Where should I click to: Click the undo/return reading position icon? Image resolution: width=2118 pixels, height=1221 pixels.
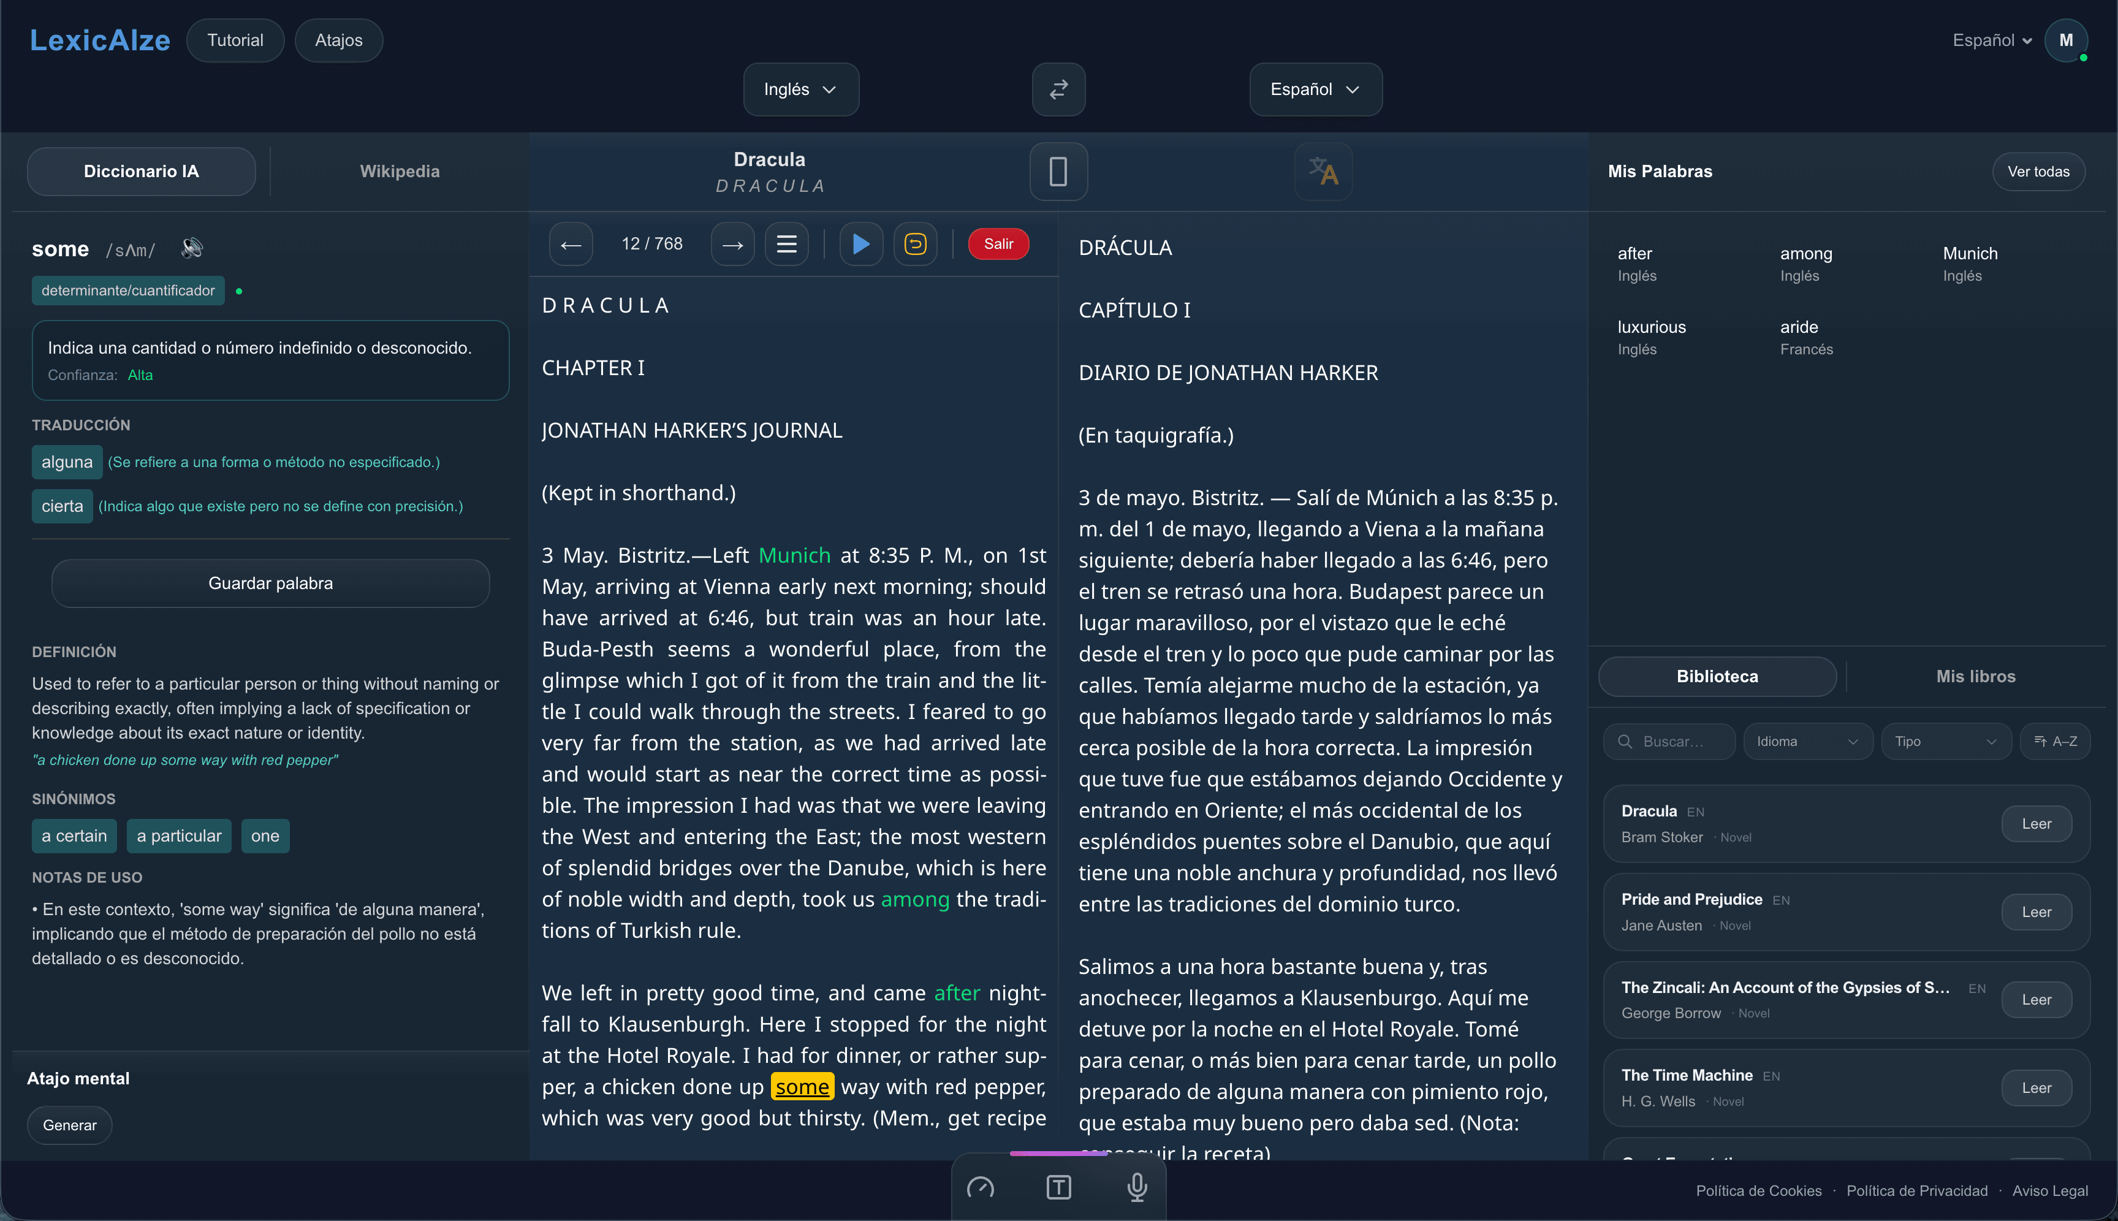click(x=915, y=244)
